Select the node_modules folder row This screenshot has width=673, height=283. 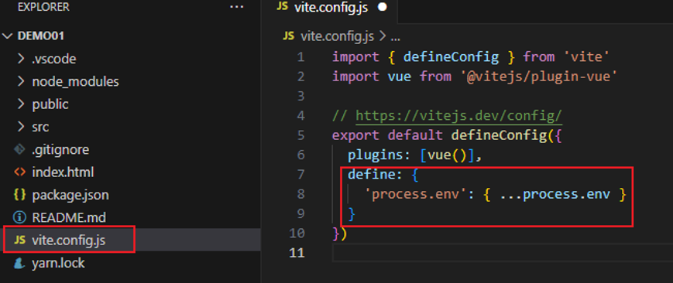pyautogui.click(x=130, y=81)
